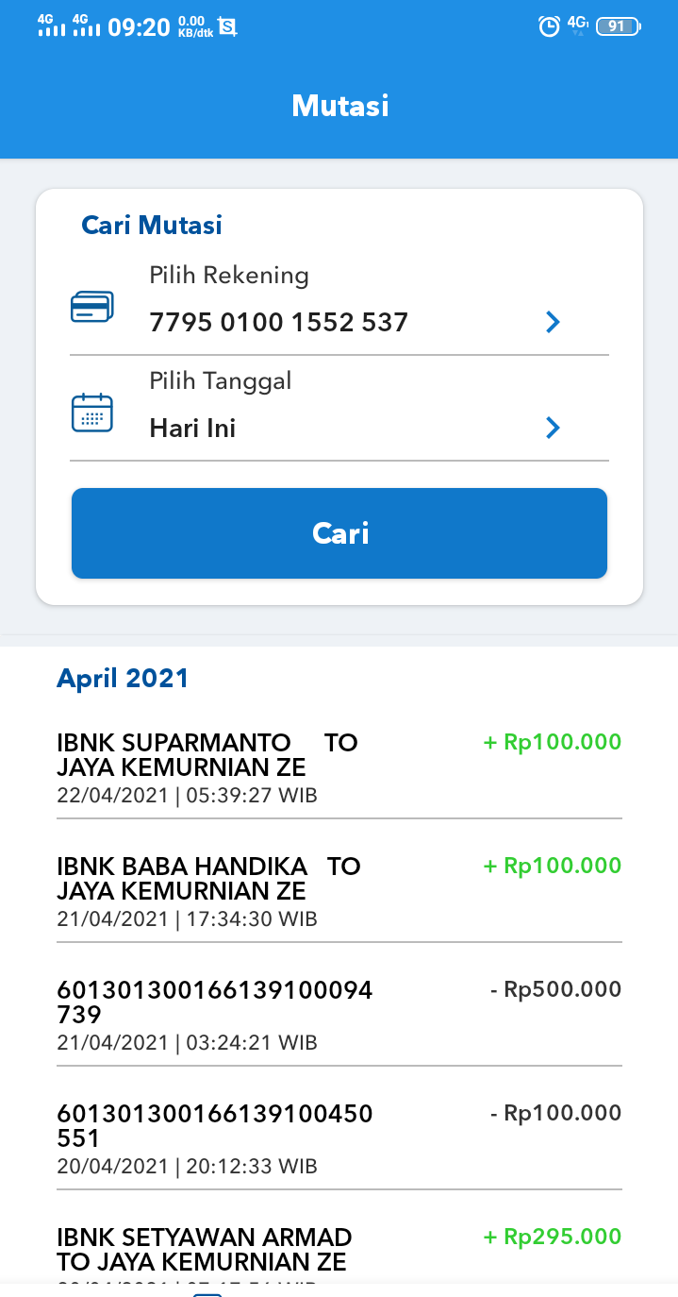The image size is (678, 1297).
Task: Open IBNK BABA HANDIKA transaction entry
Action: pos(208,890)
